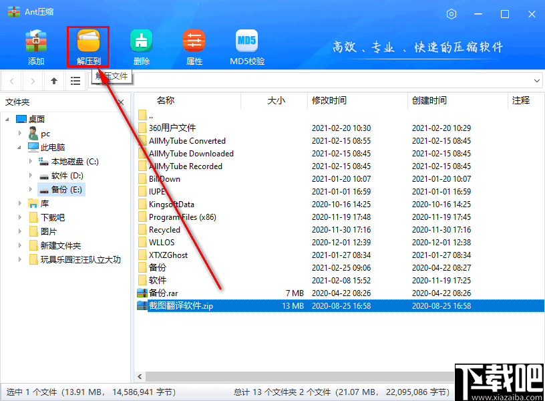Select the Program Files (x86) folder
This screenshot has height=401, width=545.
point(339,217)
